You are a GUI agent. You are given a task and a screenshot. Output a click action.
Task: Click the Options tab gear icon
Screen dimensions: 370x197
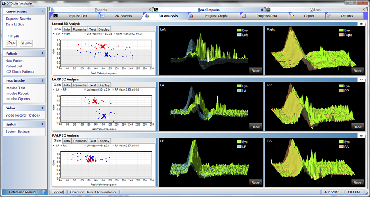[329, 16]
